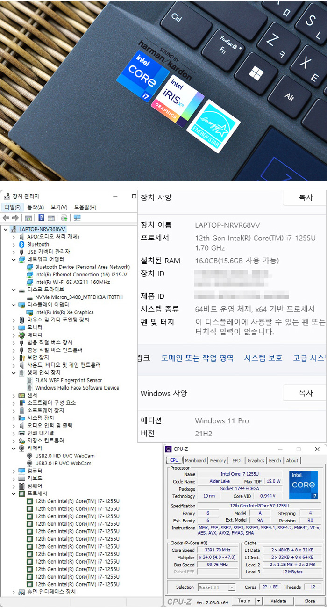Image resolution: width=327 pixels, height=609 pixels.
Task: Collapse the LAPTOP-NRVR68VV root node
Action: (x=6, y=229)
